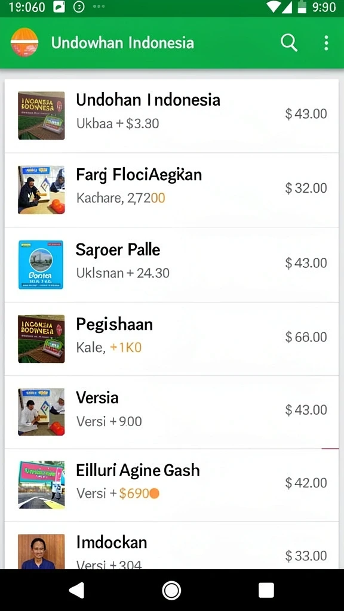This screenshot has width=344, height=611.
Task: Open search with the magnifier icon
Action: [289, 42]
